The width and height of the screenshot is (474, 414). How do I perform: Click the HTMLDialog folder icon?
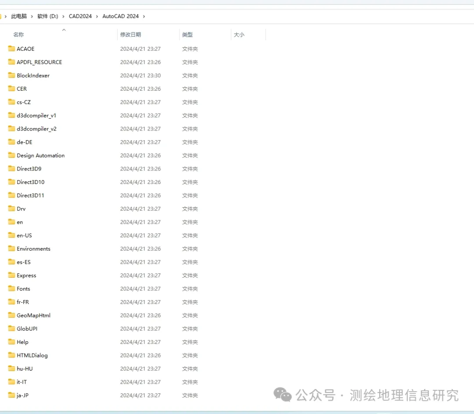click(11, 355)
